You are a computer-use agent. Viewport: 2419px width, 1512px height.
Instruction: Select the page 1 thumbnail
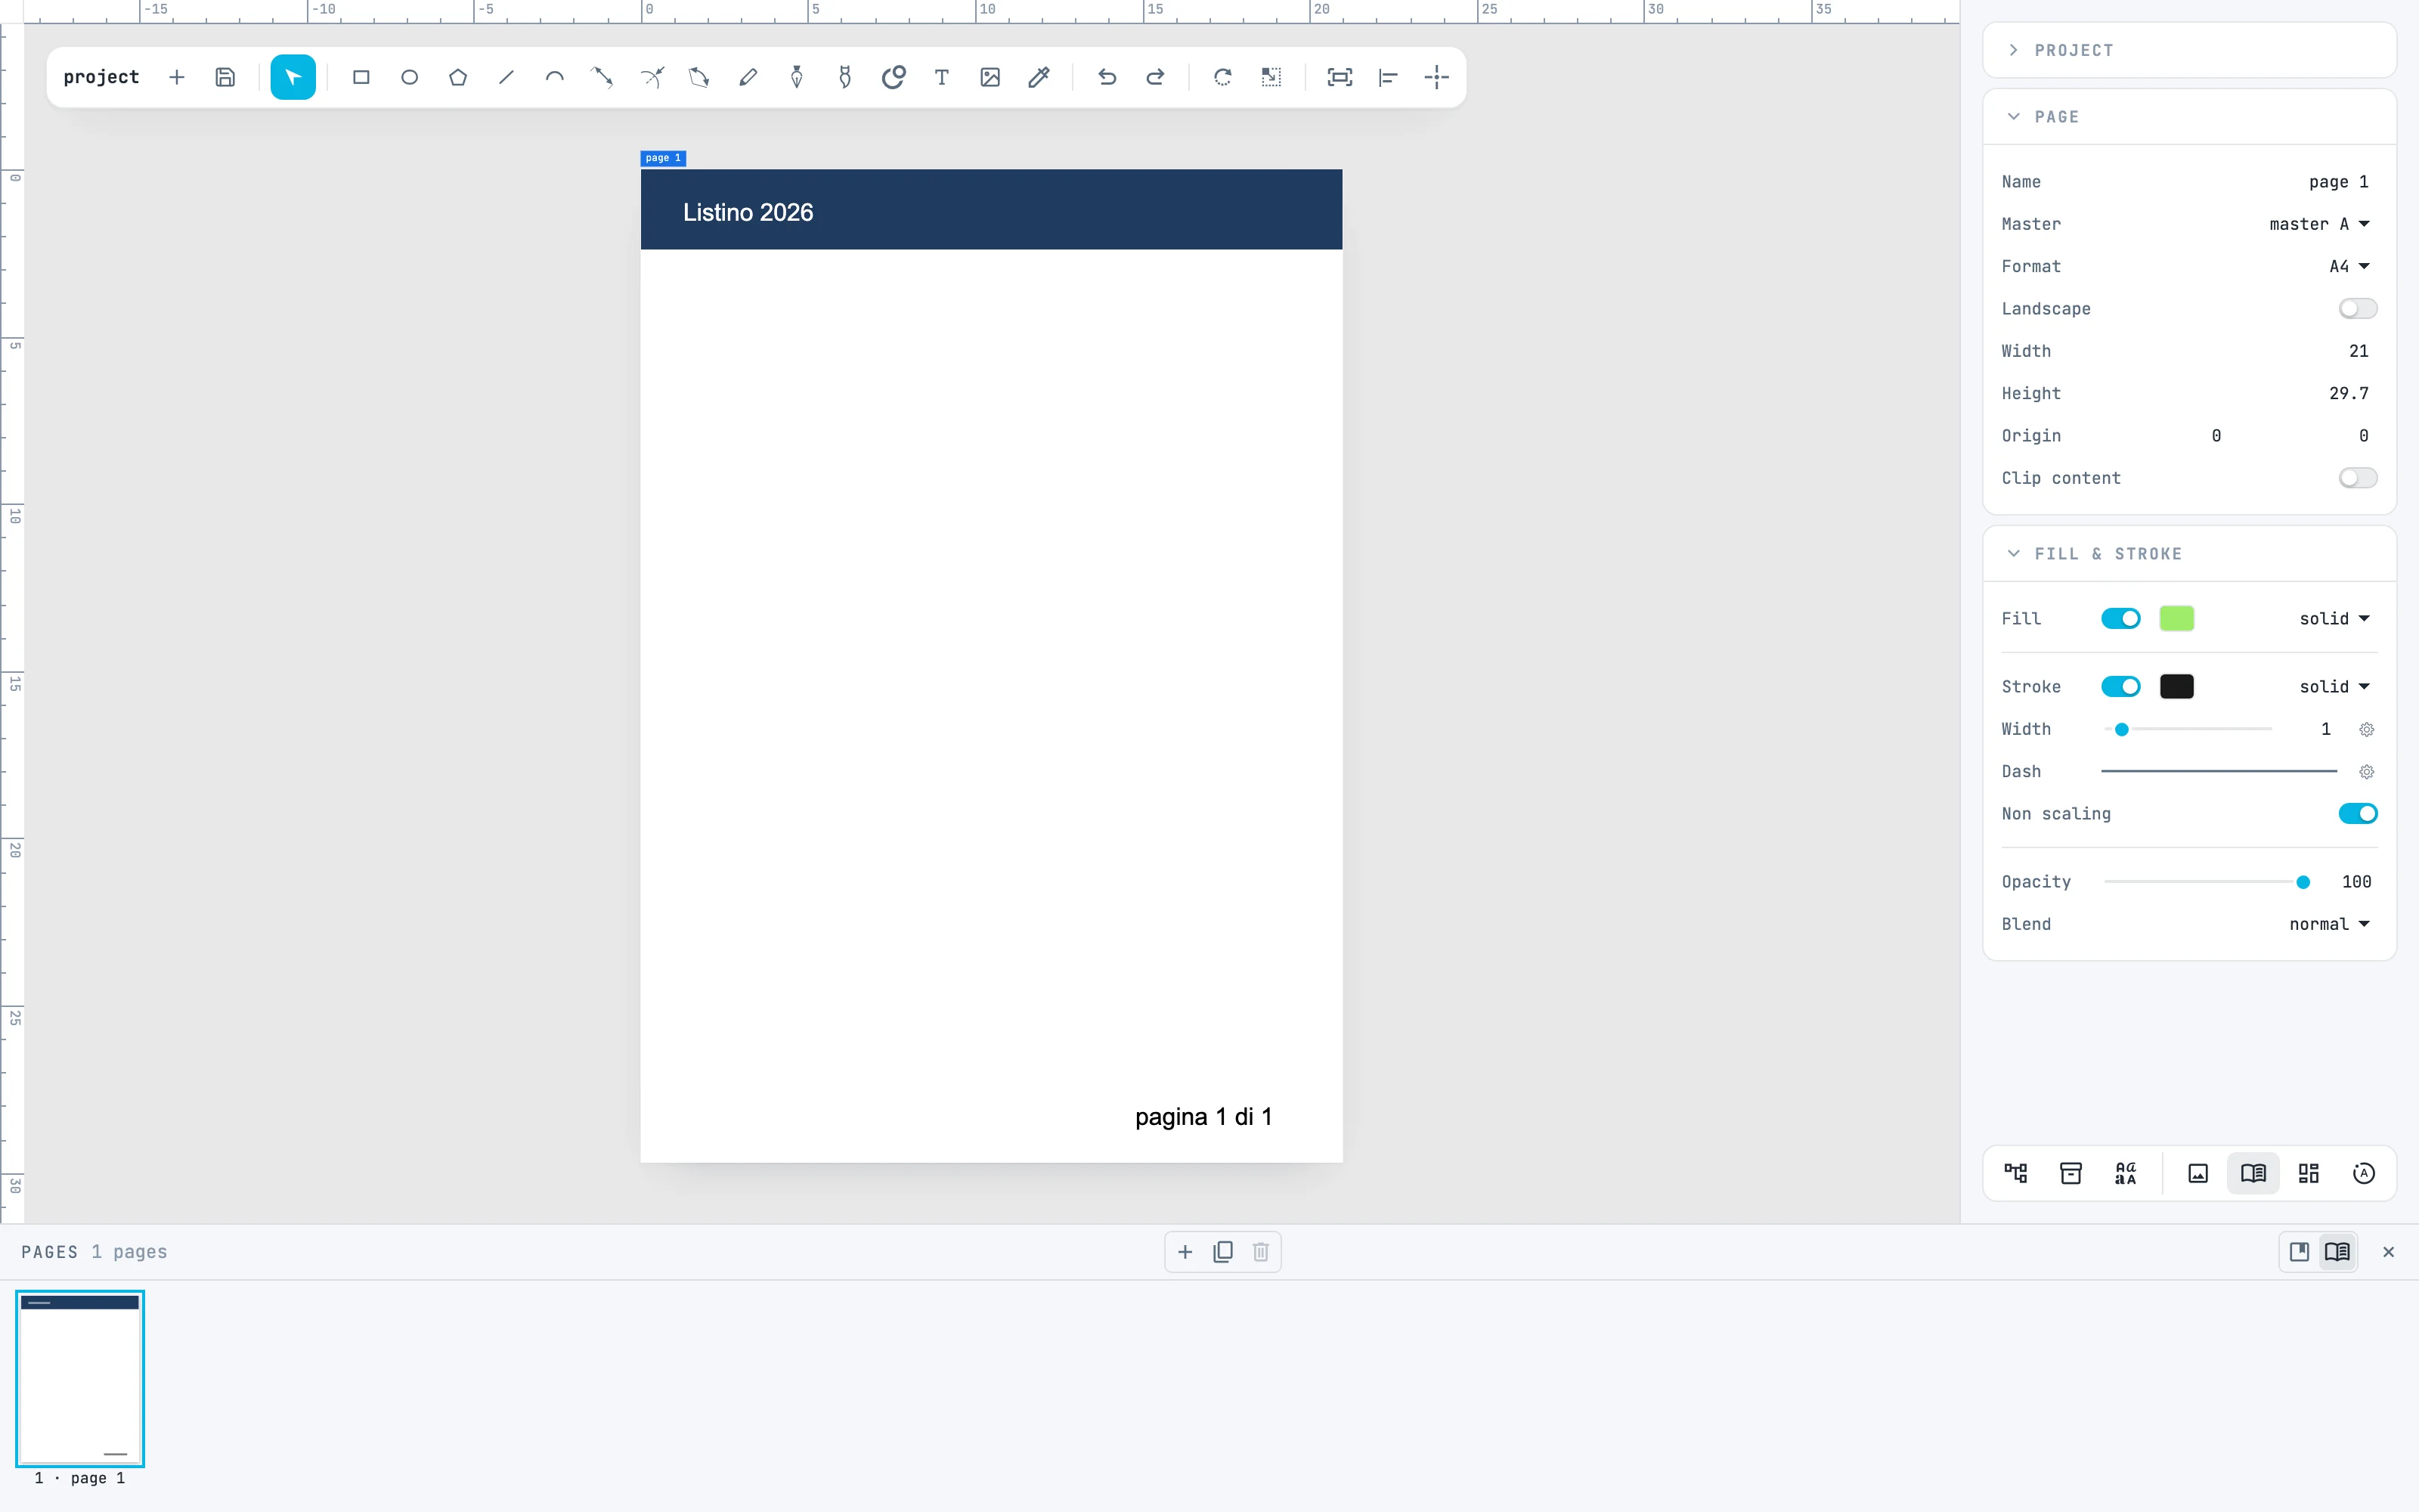click(x=80, y=1379)
